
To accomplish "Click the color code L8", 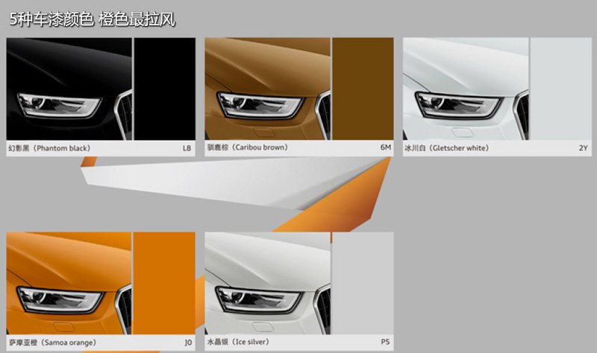I will pyautogui.click(x=187, y=148).
